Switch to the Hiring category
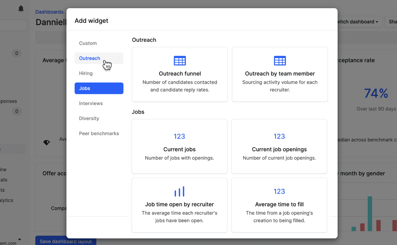The image size is (397, 245). point(86,73)
